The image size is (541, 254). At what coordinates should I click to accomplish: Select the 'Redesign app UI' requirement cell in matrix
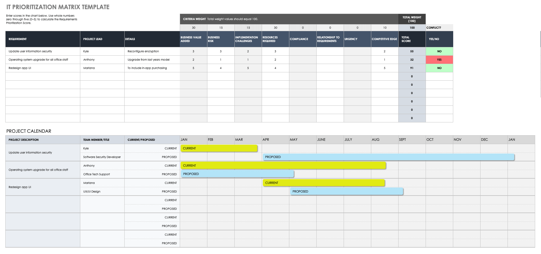(43, 68)
